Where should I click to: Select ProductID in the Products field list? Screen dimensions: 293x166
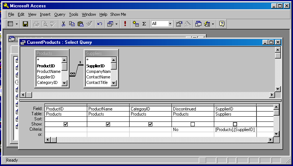tap(46, 66)
